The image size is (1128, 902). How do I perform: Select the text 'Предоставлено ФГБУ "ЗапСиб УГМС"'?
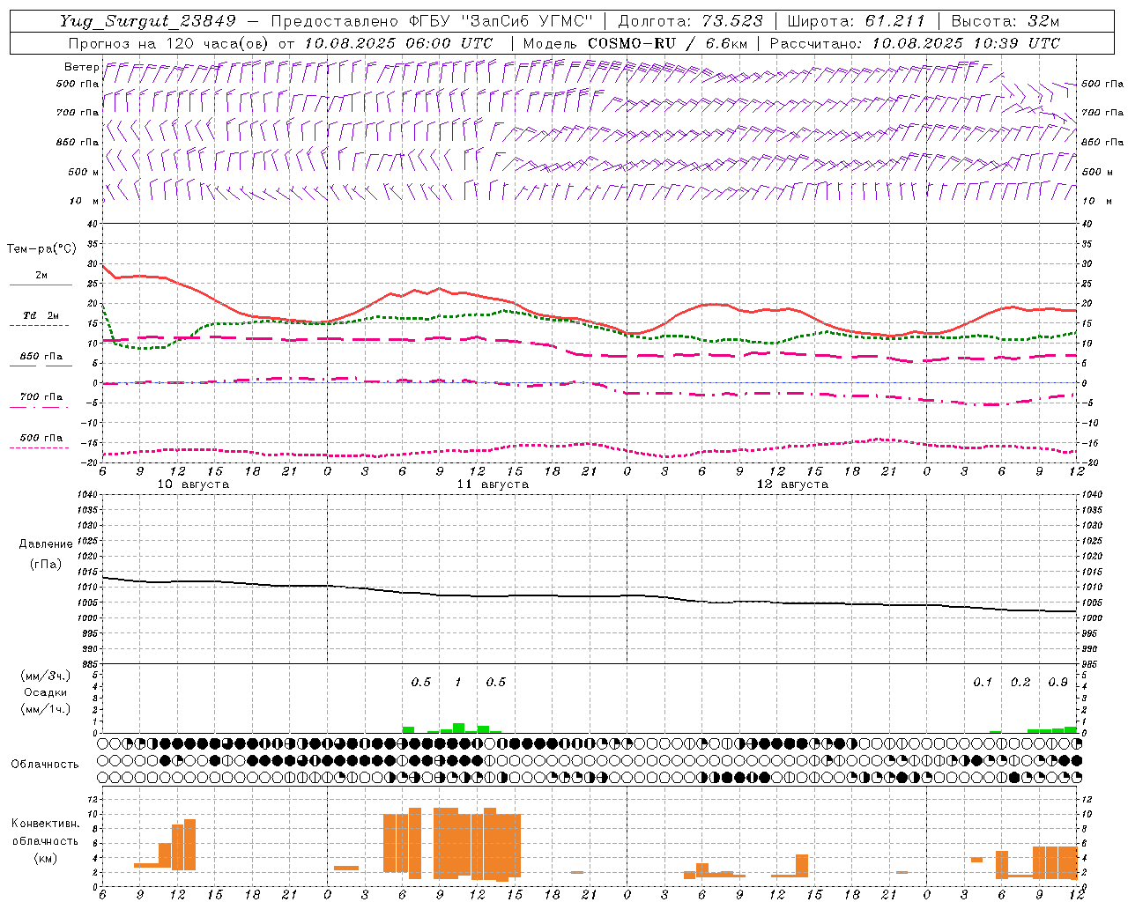pos(432,22)
